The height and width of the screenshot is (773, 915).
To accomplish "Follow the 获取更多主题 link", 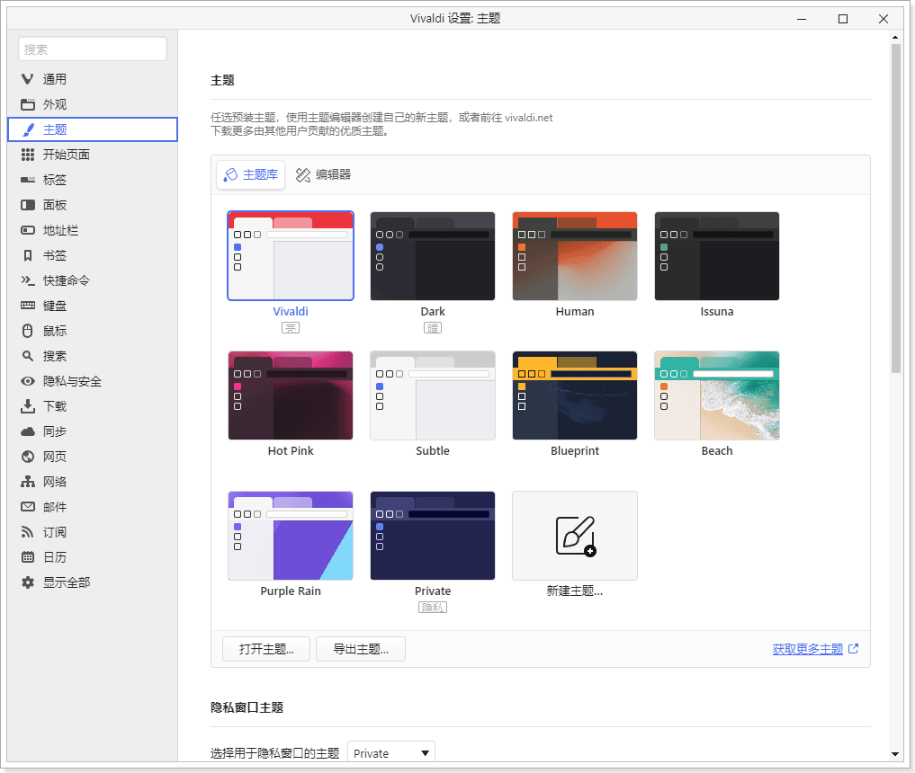I will 808,649.
